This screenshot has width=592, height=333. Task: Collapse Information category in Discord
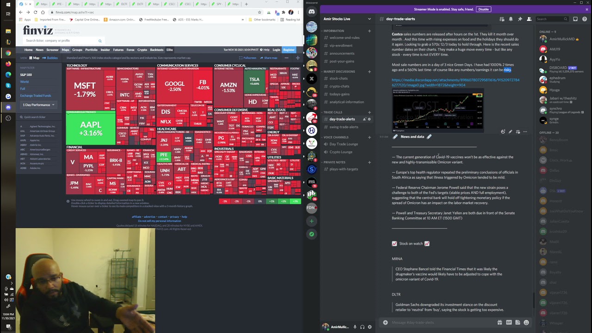[x=333, y=31]
